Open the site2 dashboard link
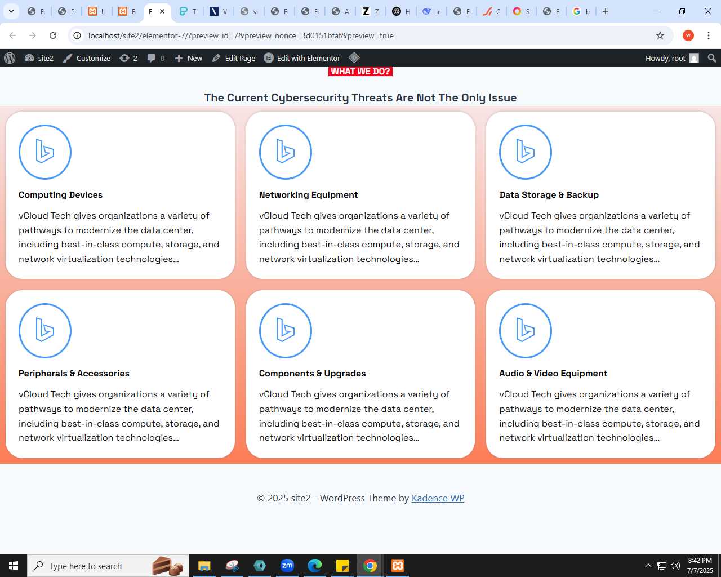 39,58
